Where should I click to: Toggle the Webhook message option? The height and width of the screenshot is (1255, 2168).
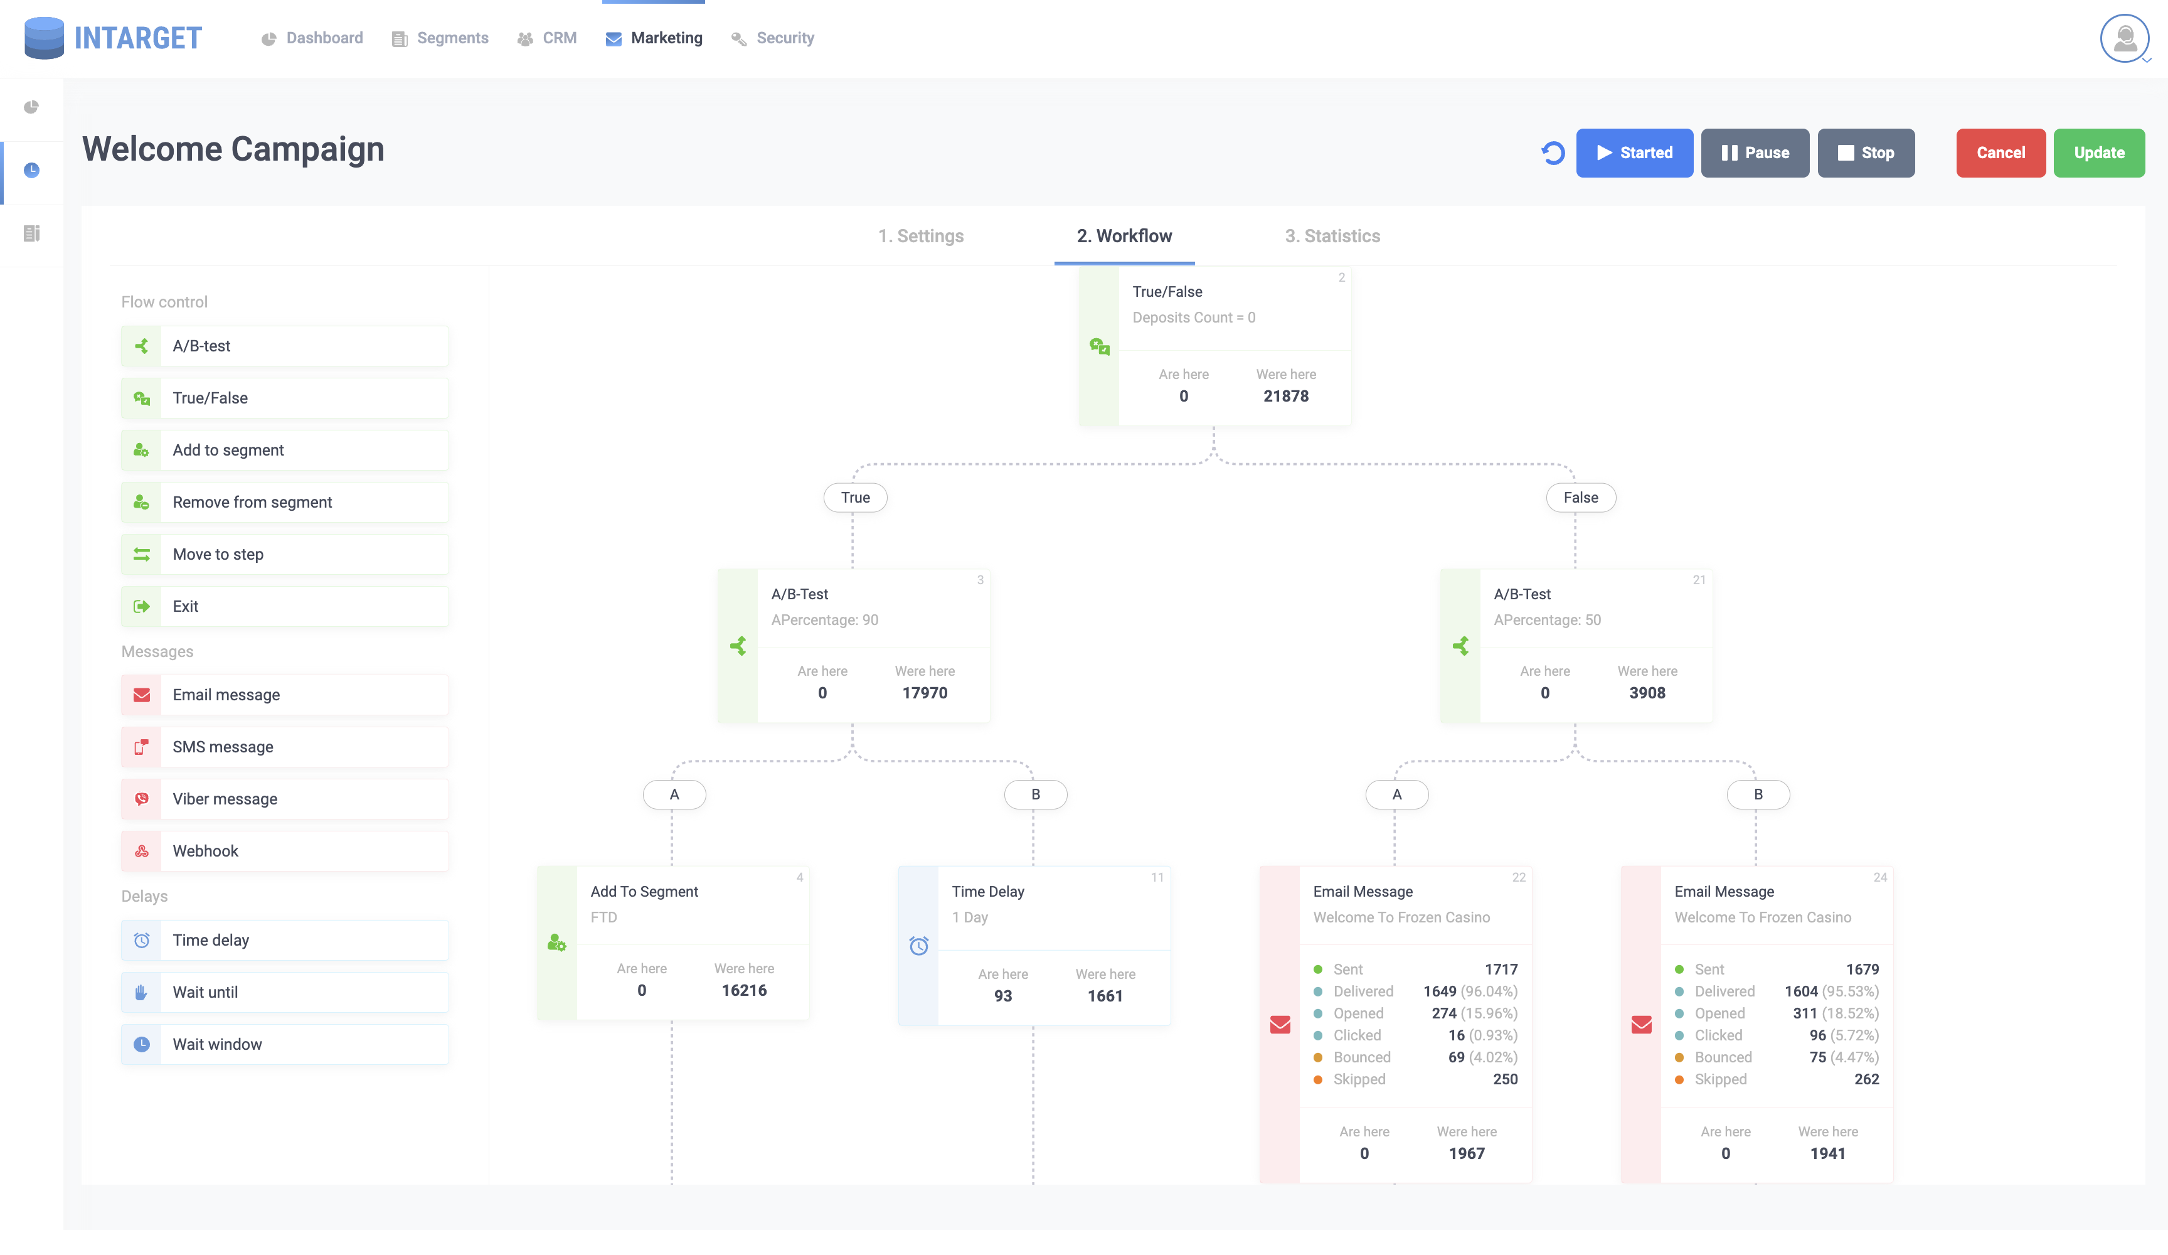click(x=284, y=850)
